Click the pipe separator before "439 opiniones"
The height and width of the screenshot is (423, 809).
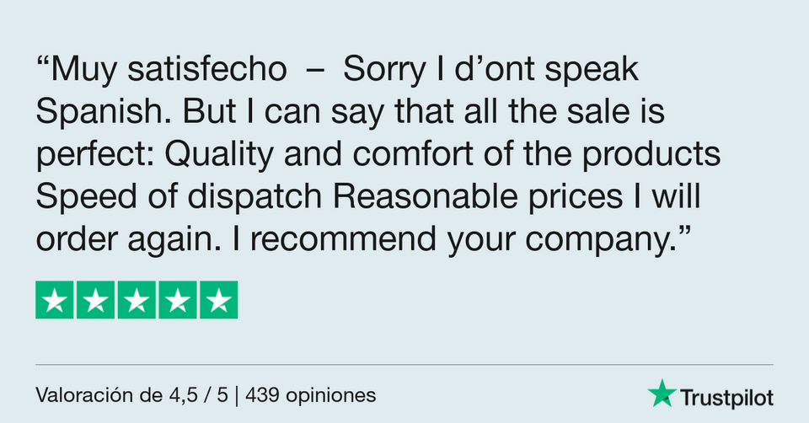coord(236,396)
